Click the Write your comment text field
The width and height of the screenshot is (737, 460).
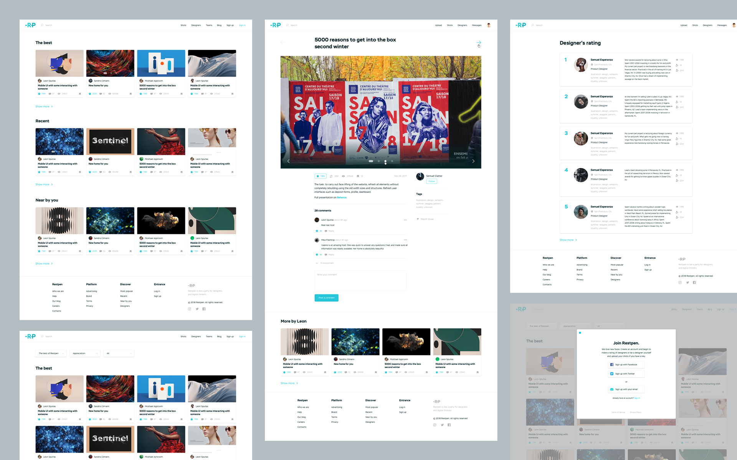[x=360, y=281]
